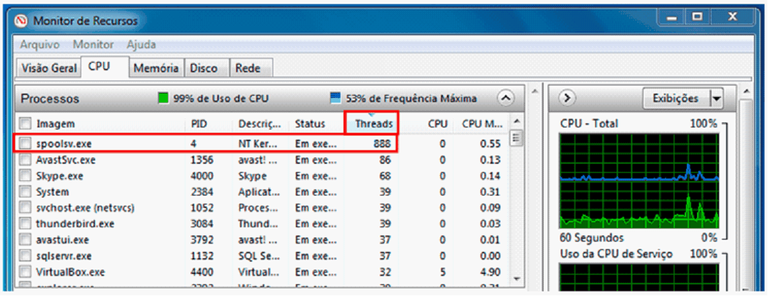Switch to the Memória tab
The height and width of the screenshot is (296, 768).
[x=156, y=68]
